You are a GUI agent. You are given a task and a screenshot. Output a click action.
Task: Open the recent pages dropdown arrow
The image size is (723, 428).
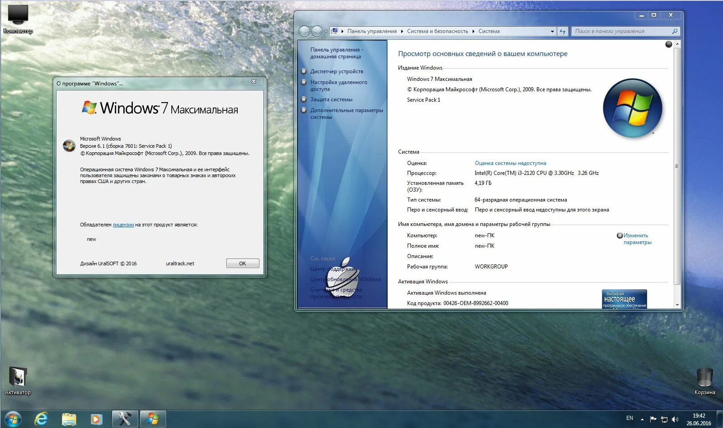pos(326,31)
